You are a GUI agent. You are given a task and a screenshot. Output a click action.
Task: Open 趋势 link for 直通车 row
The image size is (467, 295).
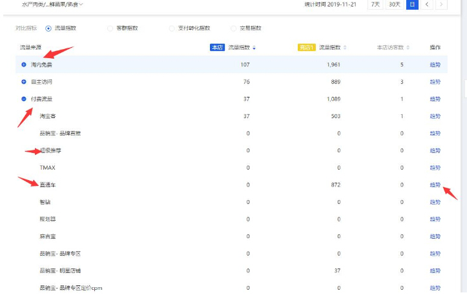click(x=435, y=185)
